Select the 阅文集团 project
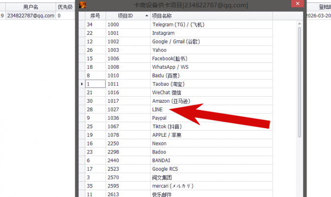 162,177
